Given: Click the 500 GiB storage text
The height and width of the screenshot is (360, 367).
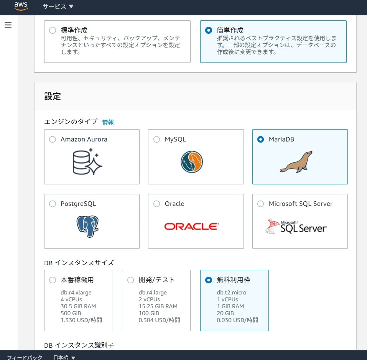Looking at the screenshot, I should pyautogui.click(x=71, y=313).
